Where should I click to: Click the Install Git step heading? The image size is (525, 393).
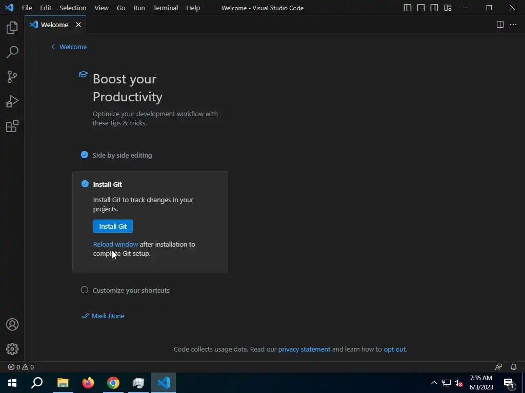(x=108, y=184)
